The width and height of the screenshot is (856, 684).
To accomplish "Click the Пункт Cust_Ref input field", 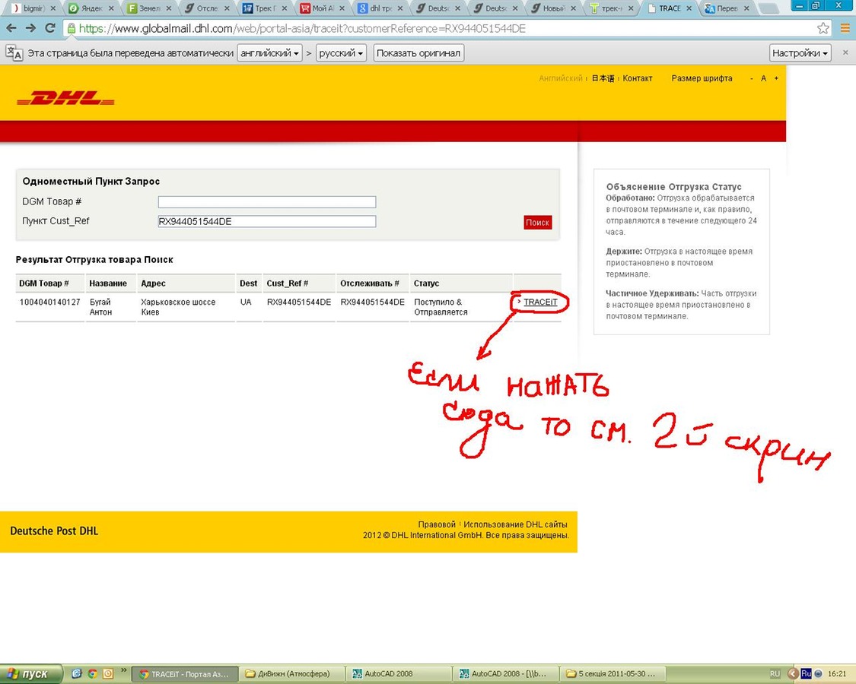I will tap(266, 222).
